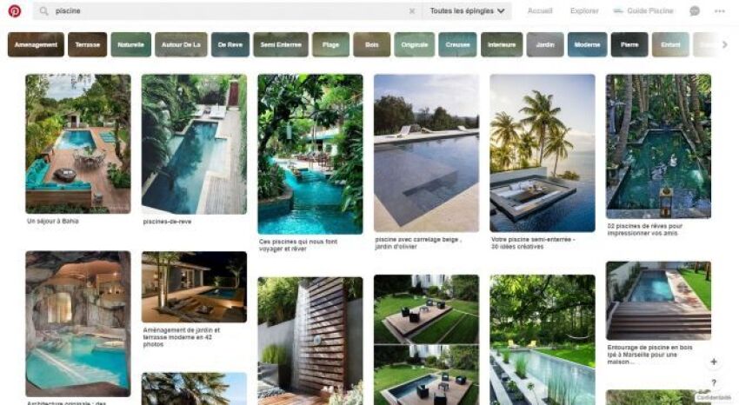Clear the search field with X icon

[412, 10]
